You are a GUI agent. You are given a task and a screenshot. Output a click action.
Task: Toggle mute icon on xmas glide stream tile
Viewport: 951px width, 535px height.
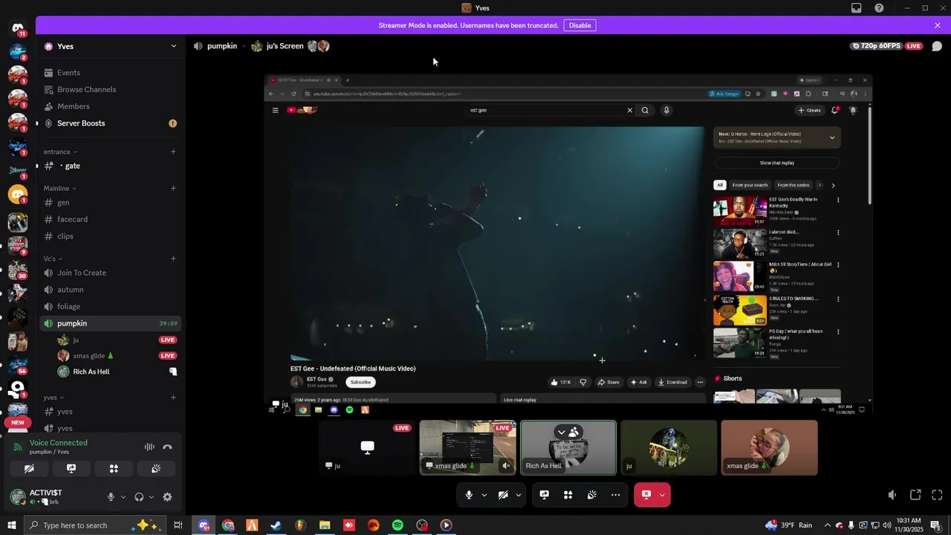click(506, 466)
